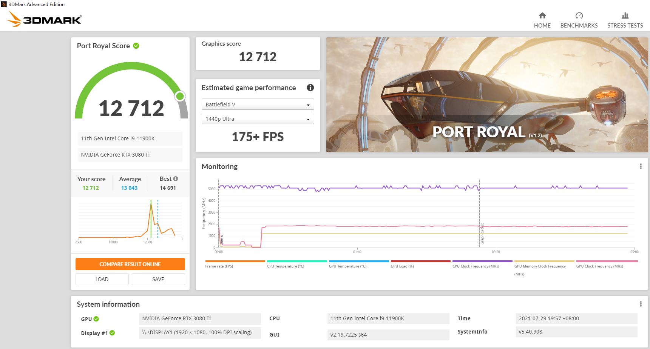Screen dimensions: 650x349
Task: Click the Demo marker label on chart
Action: (x=222, y=240)
